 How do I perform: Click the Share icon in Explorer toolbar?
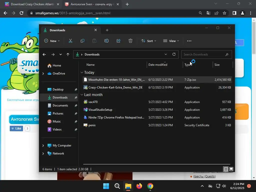(118, 41)
